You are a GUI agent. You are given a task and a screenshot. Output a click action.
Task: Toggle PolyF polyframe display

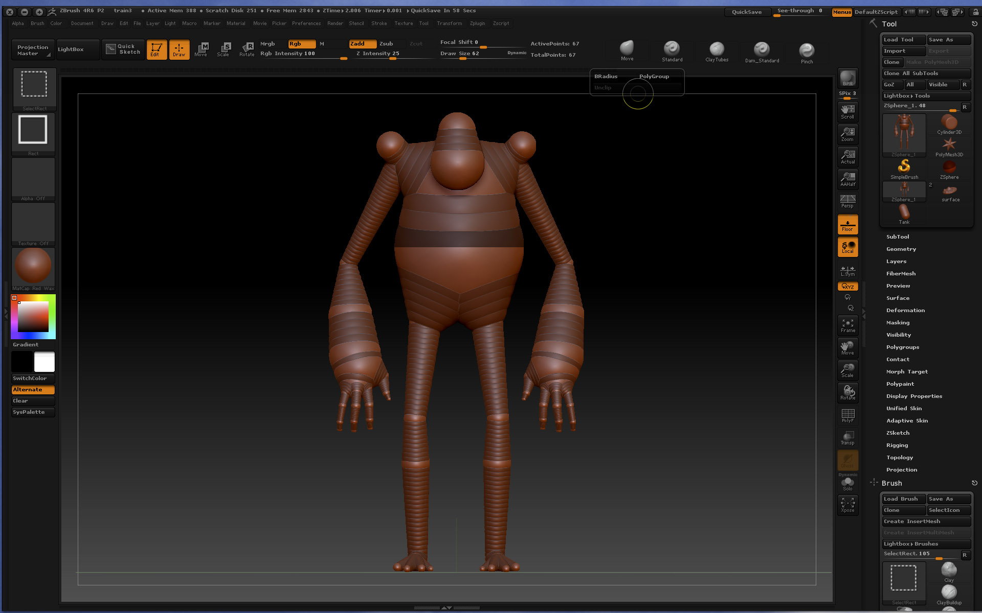pos(847,415)
